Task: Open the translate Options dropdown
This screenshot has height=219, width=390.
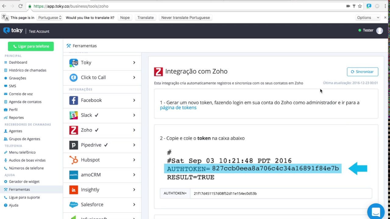Action: click(x=368, y=18)
